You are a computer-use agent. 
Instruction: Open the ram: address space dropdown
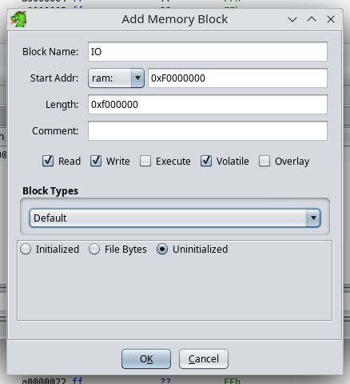pyautogui.click(x=116, y=78)
